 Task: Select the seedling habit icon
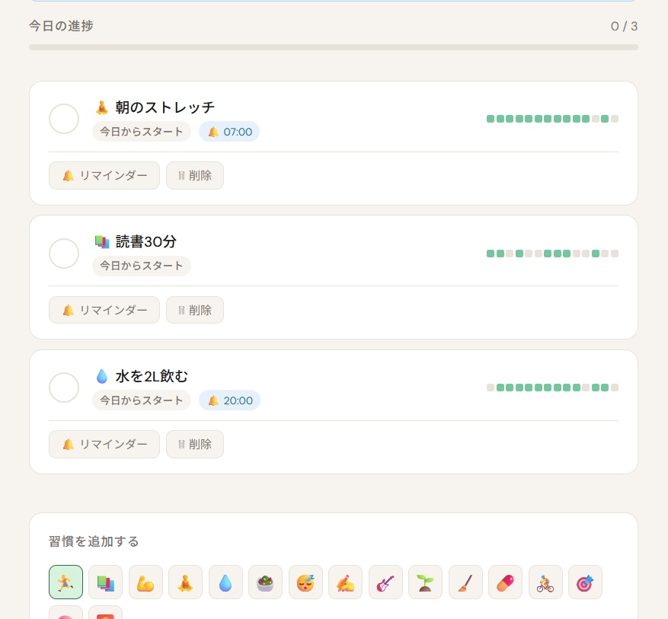point(425,582)
